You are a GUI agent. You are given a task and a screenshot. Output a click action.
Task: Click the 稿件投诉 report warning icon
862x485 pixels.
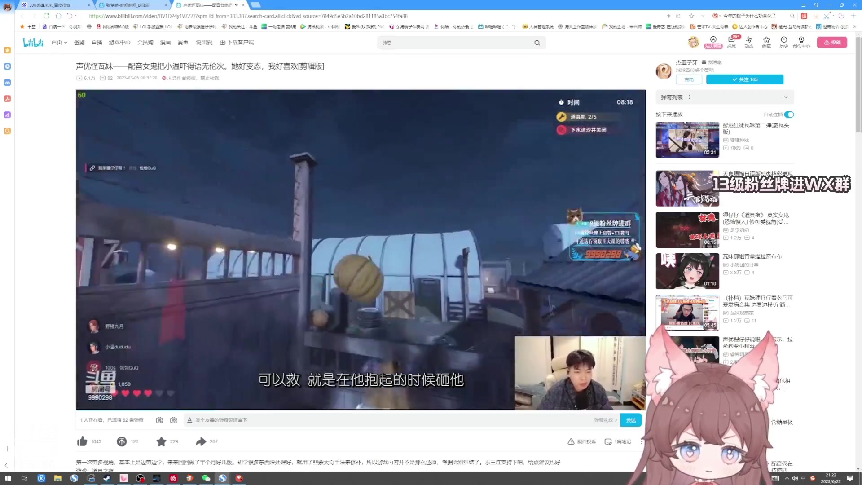[x=571, y=441]
